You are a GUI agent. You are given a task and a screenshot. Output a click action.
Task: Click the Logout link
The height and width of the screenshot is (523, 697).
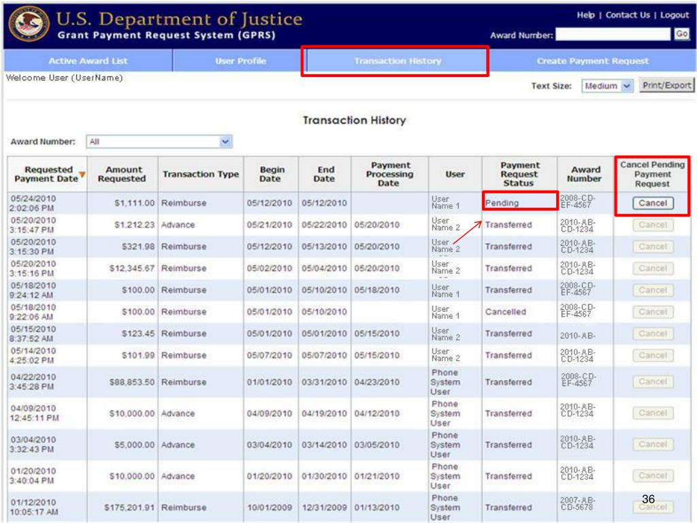coord(675,15)
